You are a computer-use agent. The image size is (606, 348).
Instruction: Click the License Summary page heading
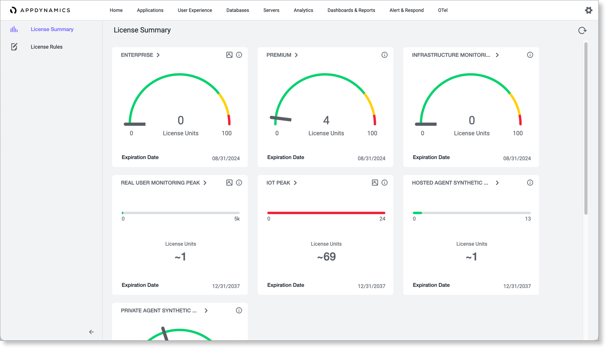pyautogui.click(x=142, y=30)
